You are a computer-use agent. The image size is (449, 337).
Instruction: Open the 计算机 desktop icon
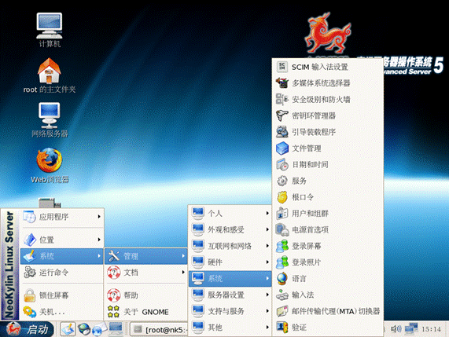click(50, 30)
